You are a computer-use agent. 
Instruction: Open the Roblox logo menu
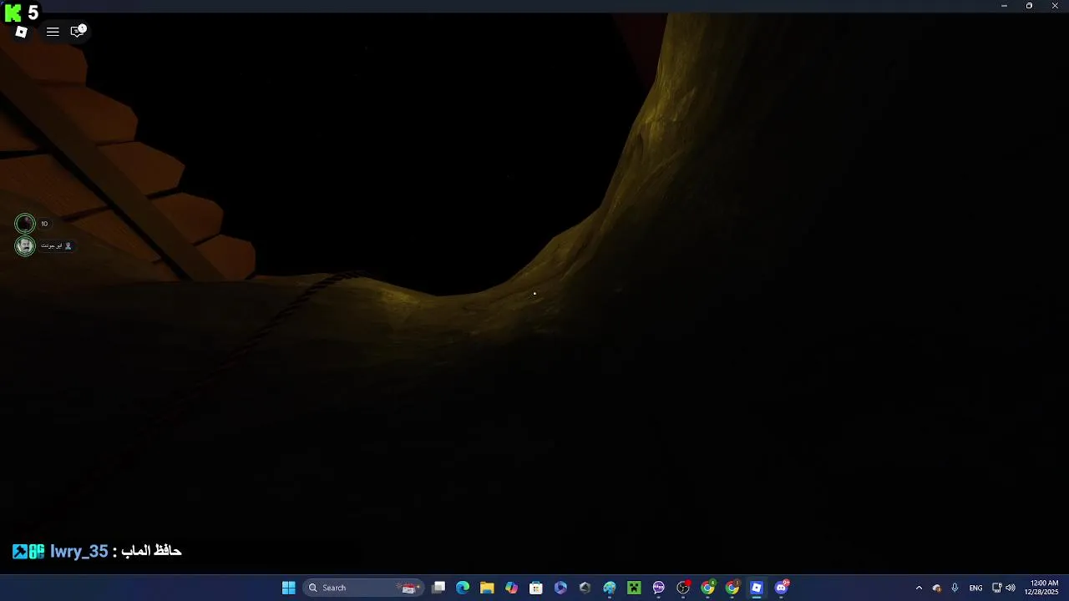pyautogui.click(x=22, y=32)
